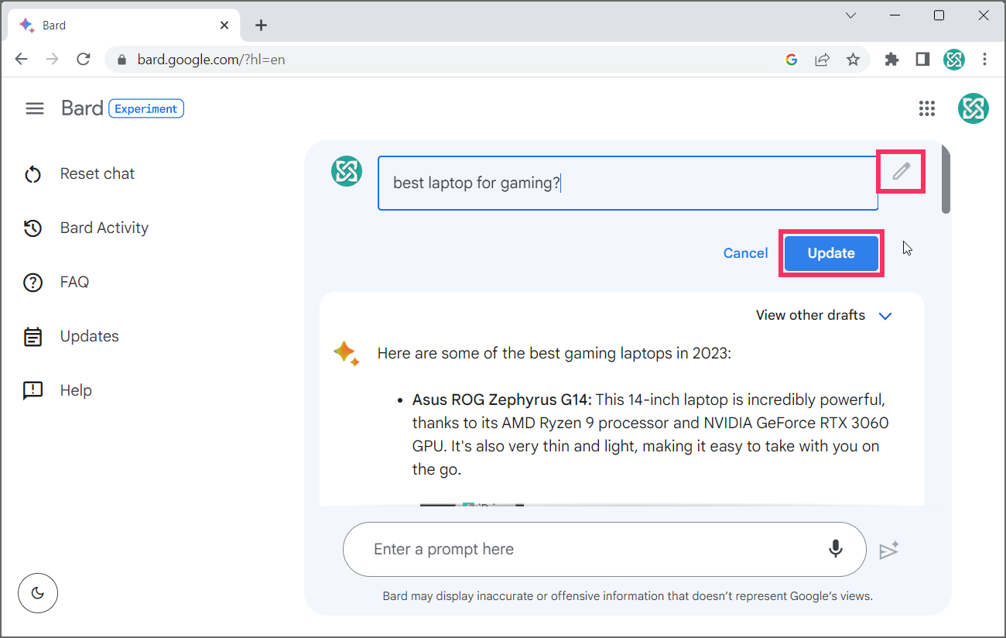Click the Update button

(x=831, y=253)
